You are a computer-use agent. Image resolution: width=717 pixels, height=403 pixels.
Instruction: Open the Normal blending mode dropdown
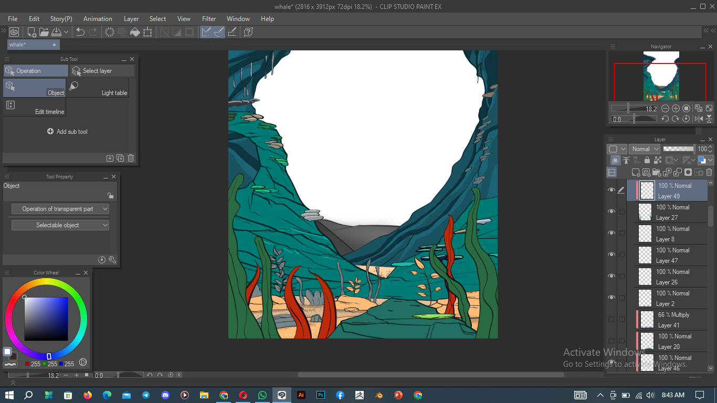coord(644,149)
